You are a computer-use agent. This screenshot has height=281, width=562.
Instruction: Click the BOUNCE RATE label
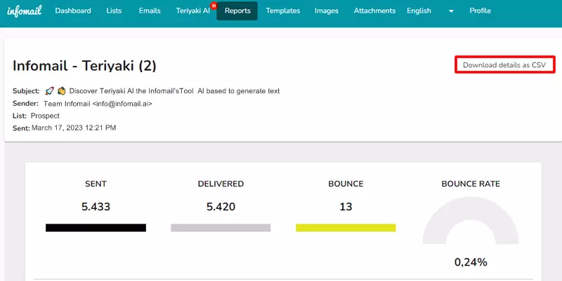(471, 184)
